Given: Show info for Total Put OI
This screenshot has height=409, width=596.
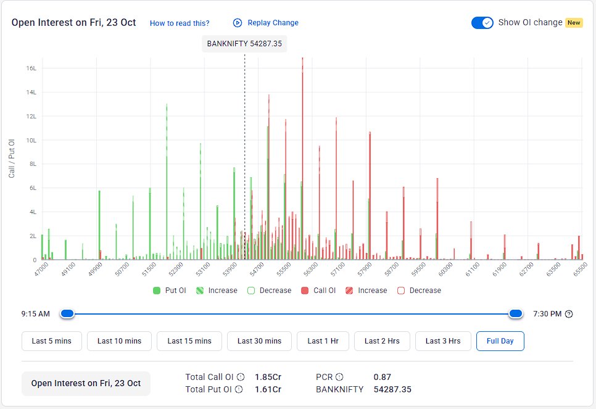Looking at the screenshot, I should tap(239, 389).
